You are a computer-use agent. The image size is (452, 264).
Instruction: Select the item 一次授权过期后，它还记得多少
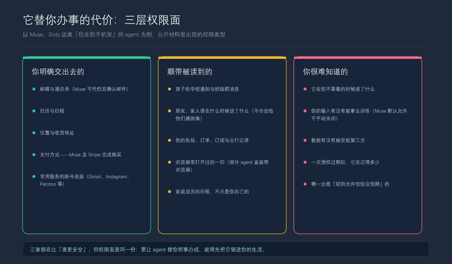(345, 162)
